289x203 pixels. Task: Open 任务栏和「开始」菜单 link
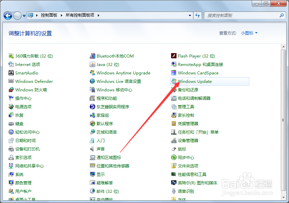(198, 132)
